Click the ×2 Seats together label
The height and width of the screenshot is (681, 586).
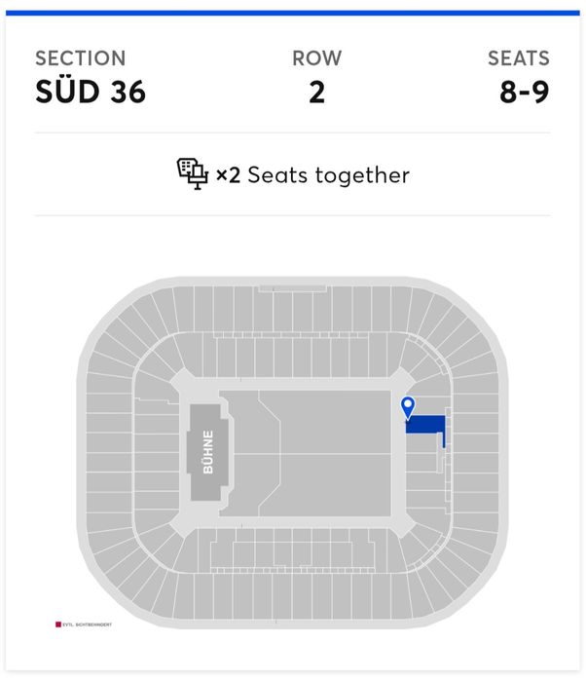pos(313,175)
